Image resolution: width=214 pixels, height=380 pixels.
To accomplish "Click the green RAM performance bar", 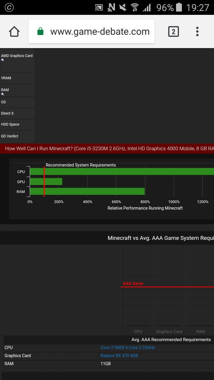I will click(87, 191).
